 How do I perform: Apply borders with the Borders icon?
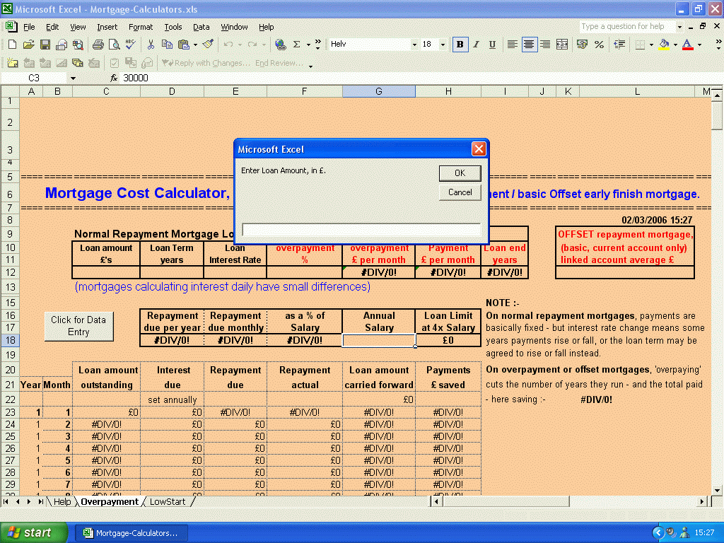tap(640, 45)
